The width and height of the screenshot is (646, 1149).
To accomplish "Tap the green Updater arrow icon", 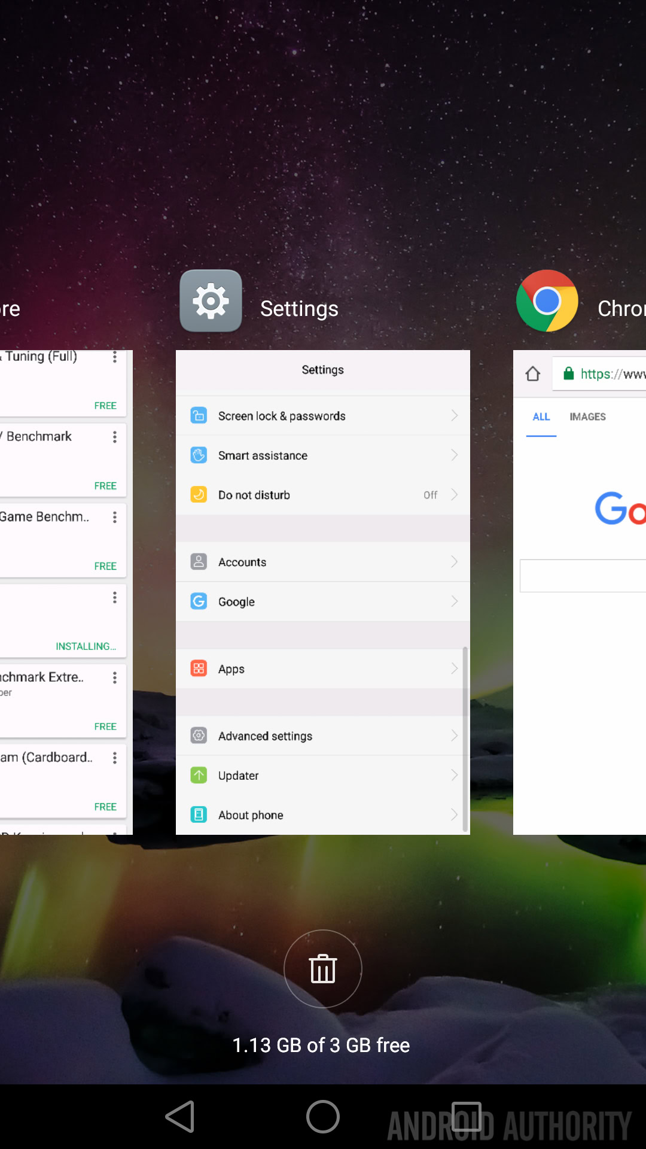I will 199,775.
